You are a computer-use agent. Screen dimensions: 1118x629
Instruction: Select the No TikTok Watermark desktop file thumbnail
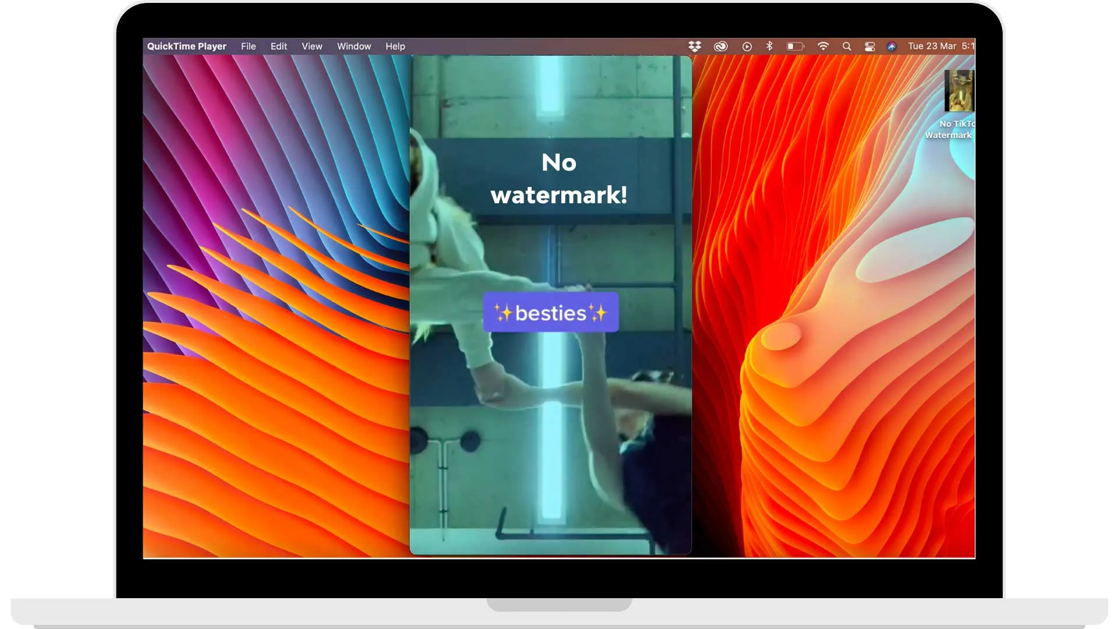click(959, 91)
